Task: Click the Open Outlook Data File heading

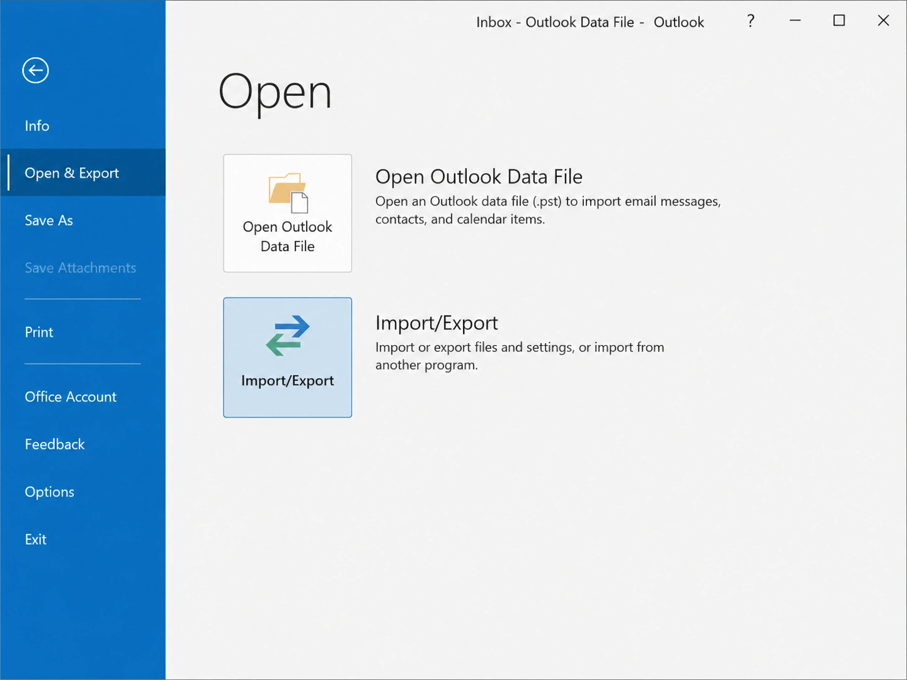Action: pyautogui.click(x=479, y=177)
